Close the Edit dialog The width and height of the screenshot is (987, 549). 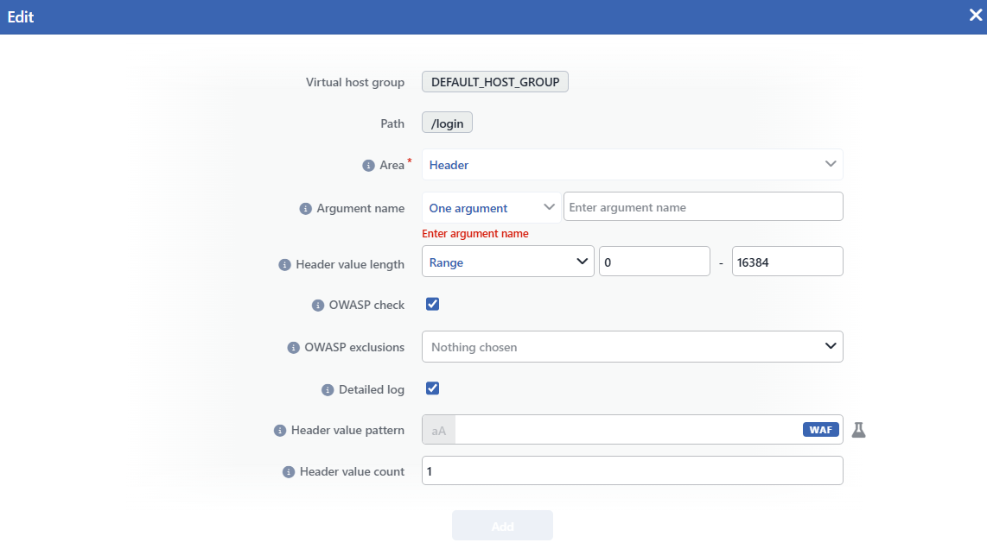[975, 15]
